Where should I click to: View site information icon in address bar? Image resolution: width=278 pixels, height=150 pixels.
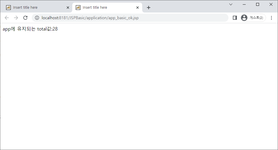tap(37, 18)
